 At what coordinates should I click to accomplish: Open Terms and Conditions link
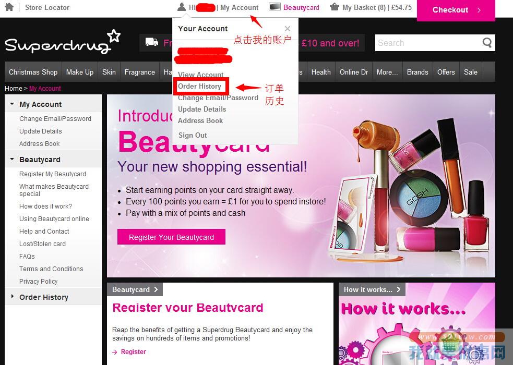[x=51, y=269]
